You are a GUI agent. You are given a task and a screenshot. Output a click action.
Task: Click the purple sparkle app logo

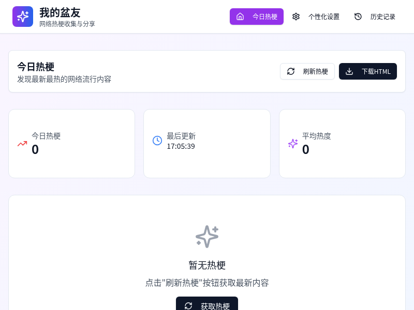point(23,17)
